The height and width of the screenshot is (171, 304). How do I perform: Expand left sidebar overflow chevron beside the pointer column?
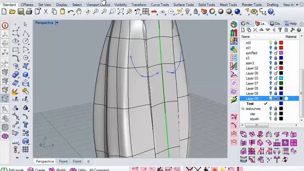coord(27,158)
